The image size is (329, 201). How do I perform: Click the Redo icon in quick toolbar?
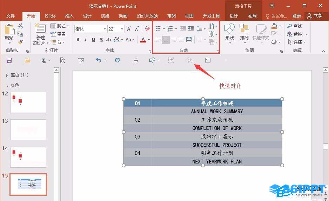(117, 60)
